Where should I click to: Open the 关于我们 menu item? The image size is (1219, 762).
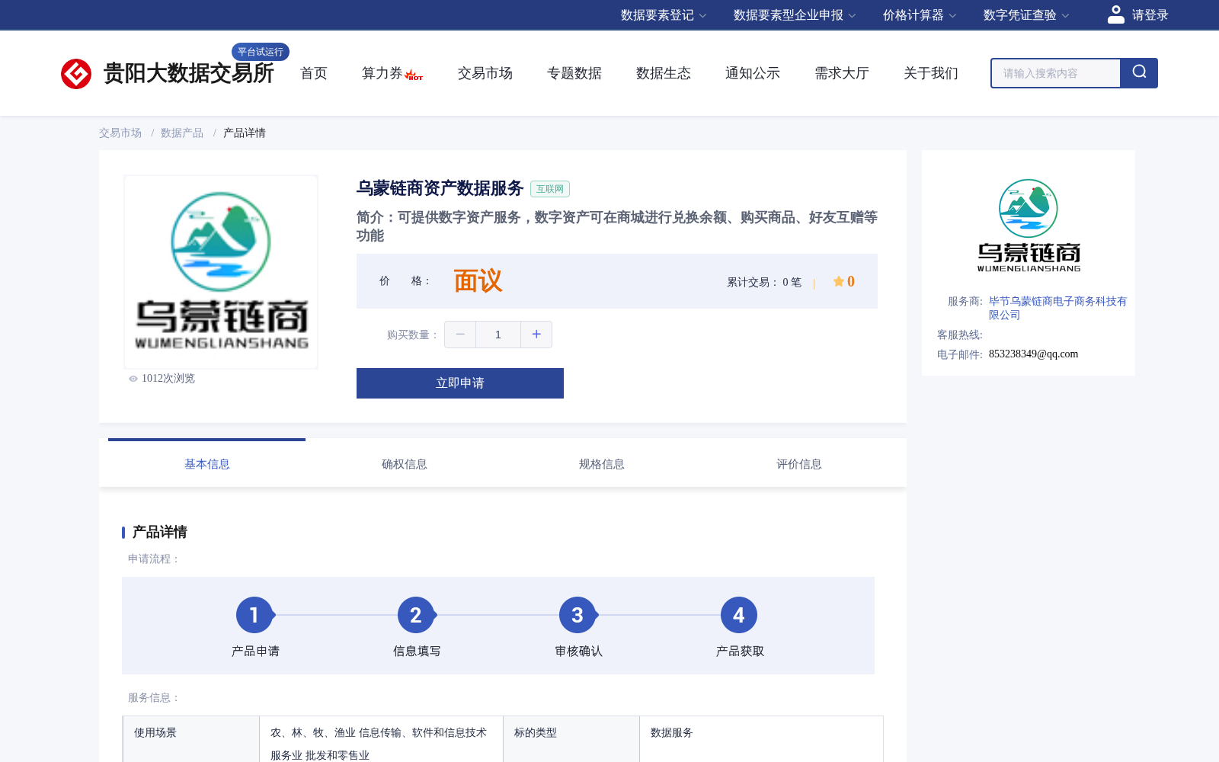point(931,73)
